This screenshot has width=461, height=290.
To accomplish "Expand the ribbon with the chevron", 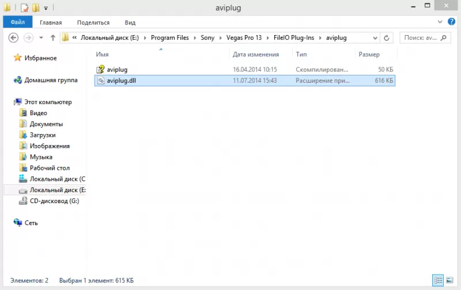I will tap(440, 22).
